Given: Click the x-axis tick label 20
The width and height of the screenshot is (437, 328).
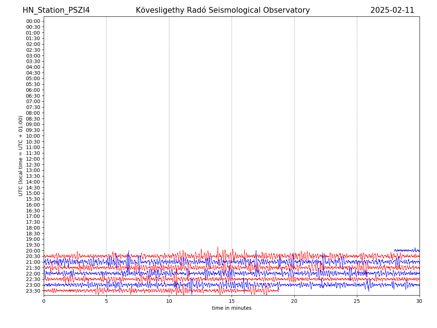Looking at the screenshot, I should tap(294, 301).
